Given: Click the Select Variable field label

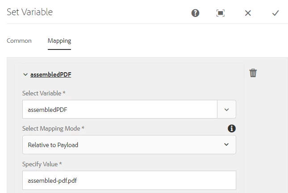Looking at the screenshot, I should (44, 93).
